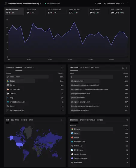Expand the Browsers panel to full view
Screen dimensions: 136x168
point(127,120)
